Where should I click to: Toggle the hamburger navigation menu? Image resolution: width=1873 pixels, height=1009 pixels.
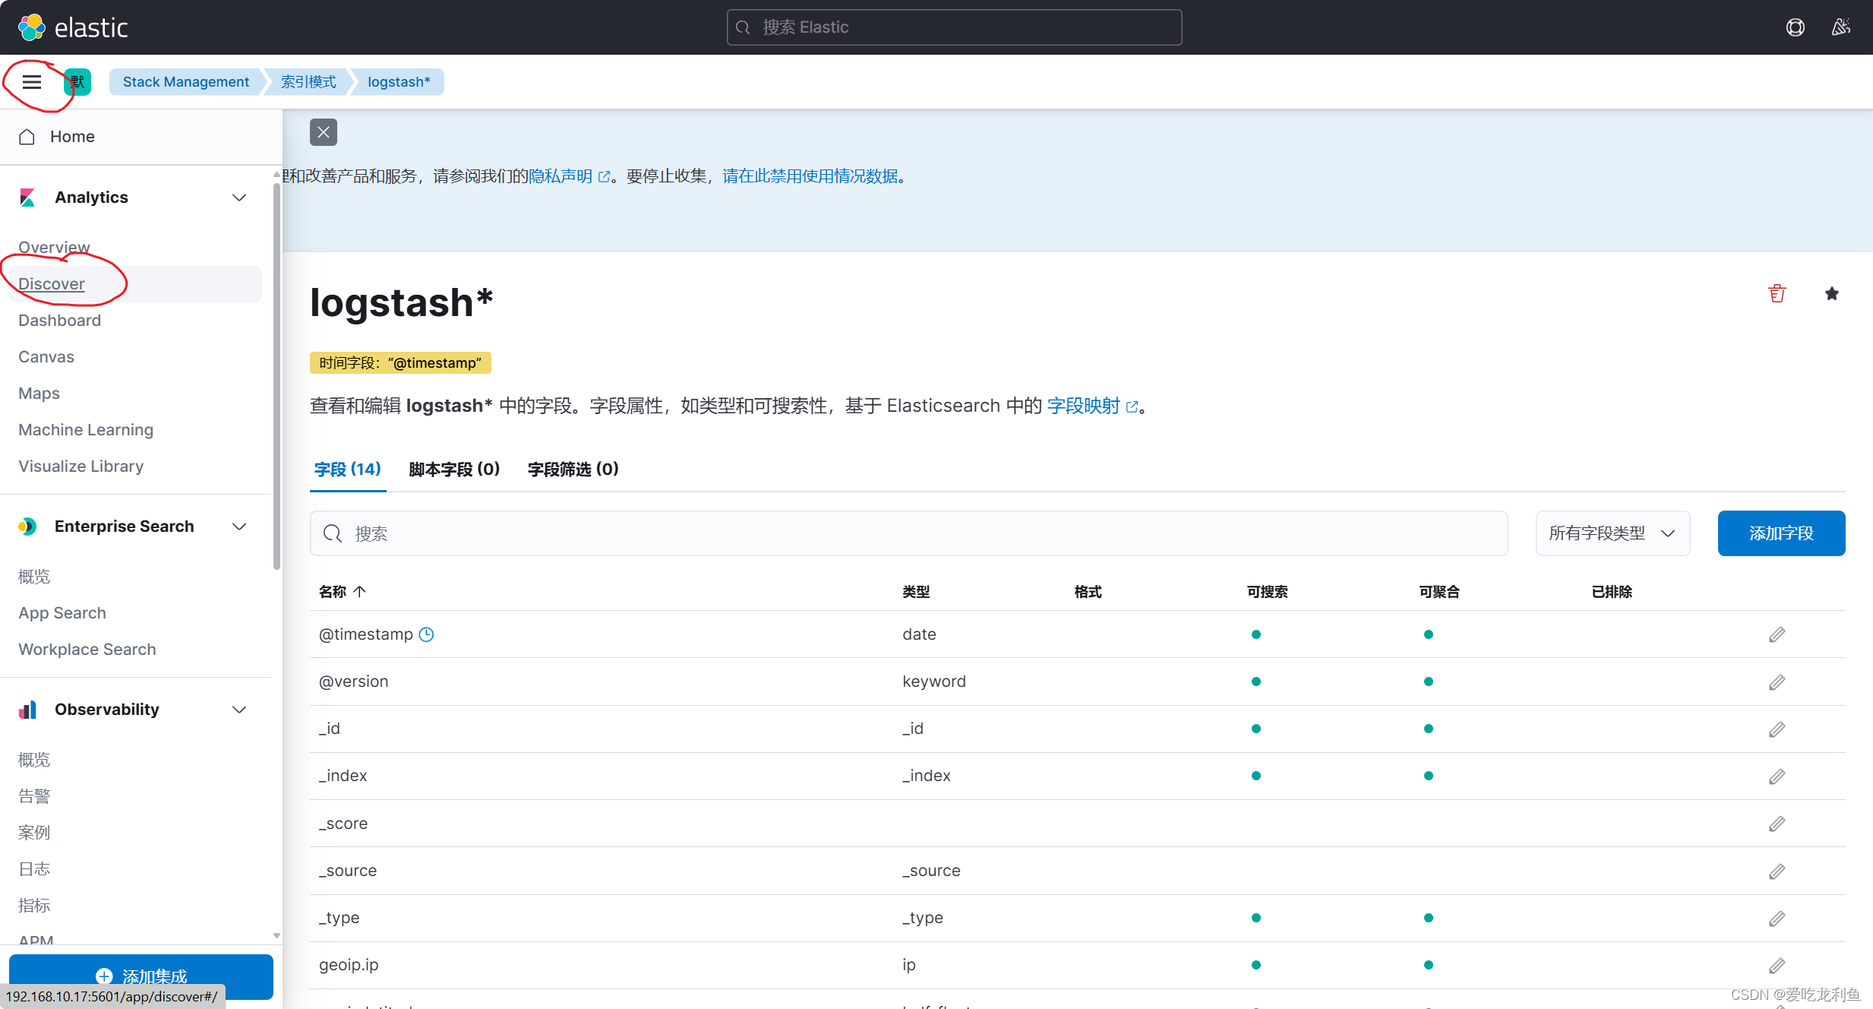tap(31, 82)
